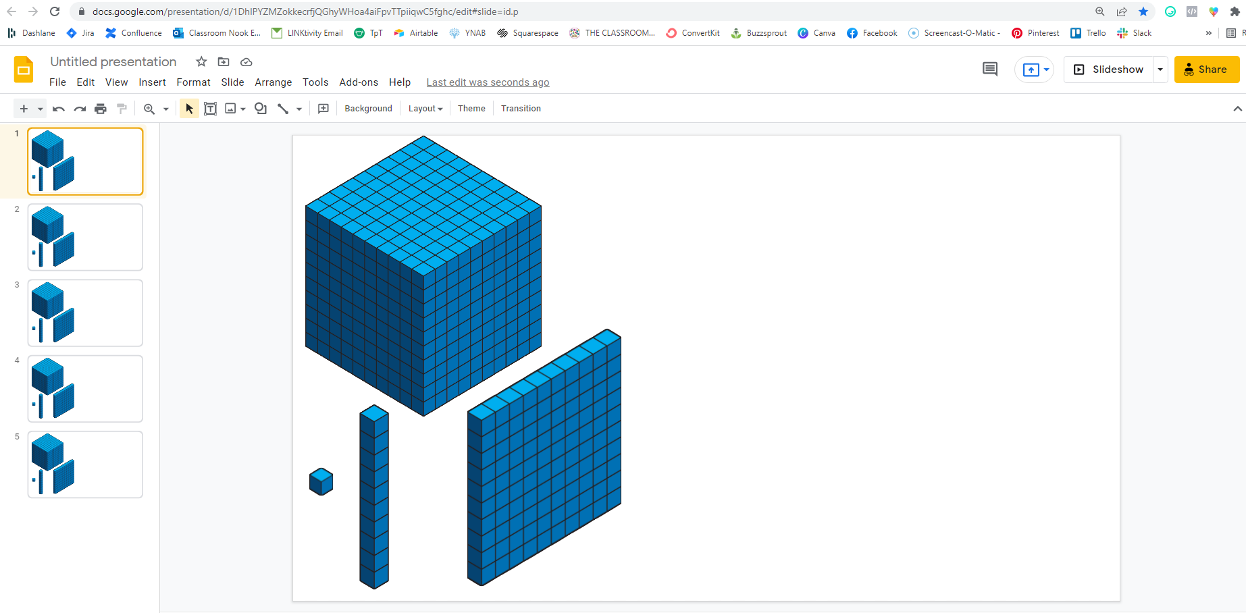
Task: Click the Background button
Action: [x=368, y=109]
